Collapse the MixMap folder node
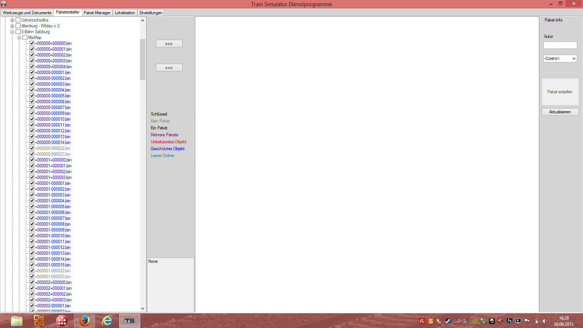This screenshot has width=583, height=328. click(19, 38)
